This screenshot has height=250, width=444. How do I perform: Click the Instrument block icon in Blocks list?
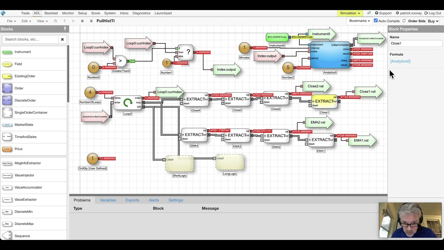tap(7, 52)
